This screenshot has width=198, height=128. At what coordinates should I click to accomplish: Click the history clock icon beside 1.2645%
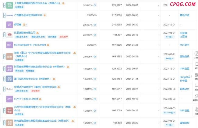[94, 123]
